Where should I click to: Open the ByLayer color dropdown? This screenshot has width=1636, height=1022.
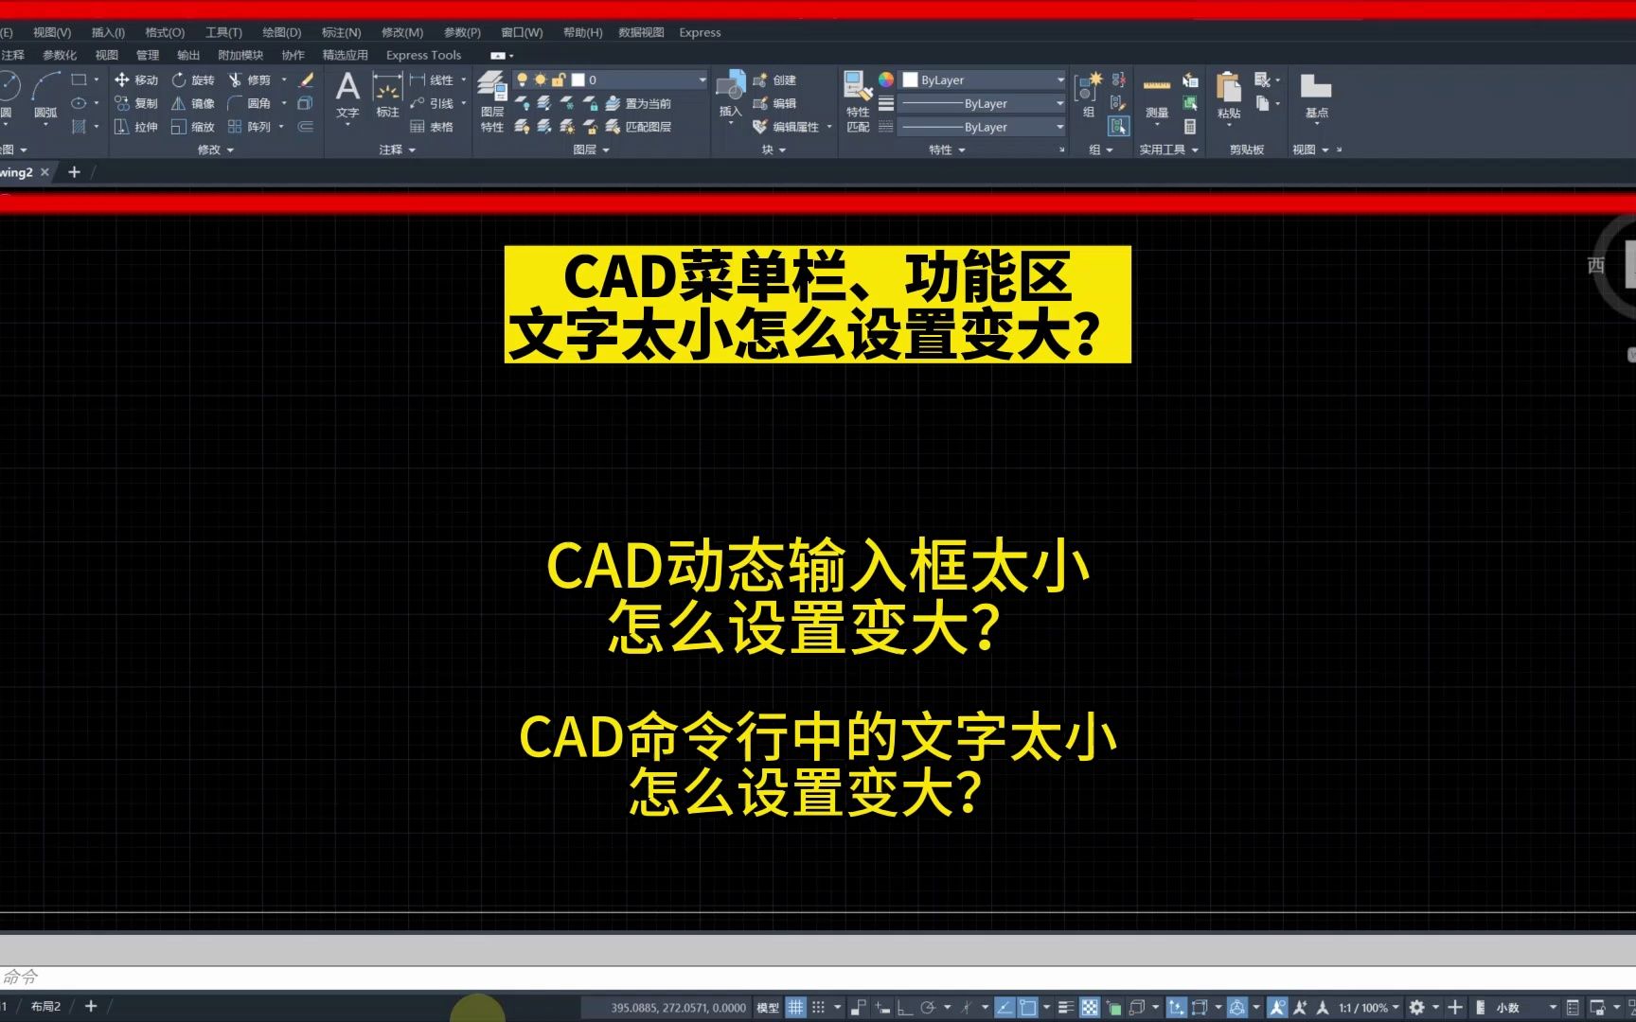984,80
